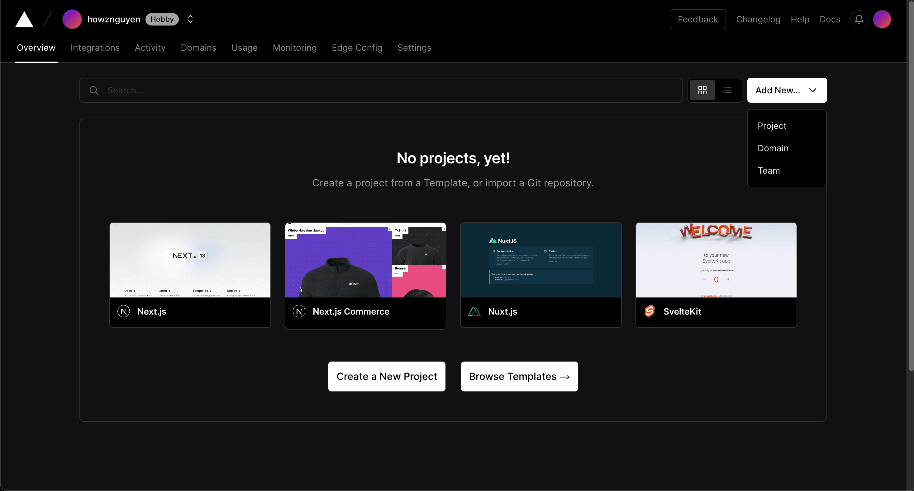Expand the team switcher chevrons

tap(190, 19)
